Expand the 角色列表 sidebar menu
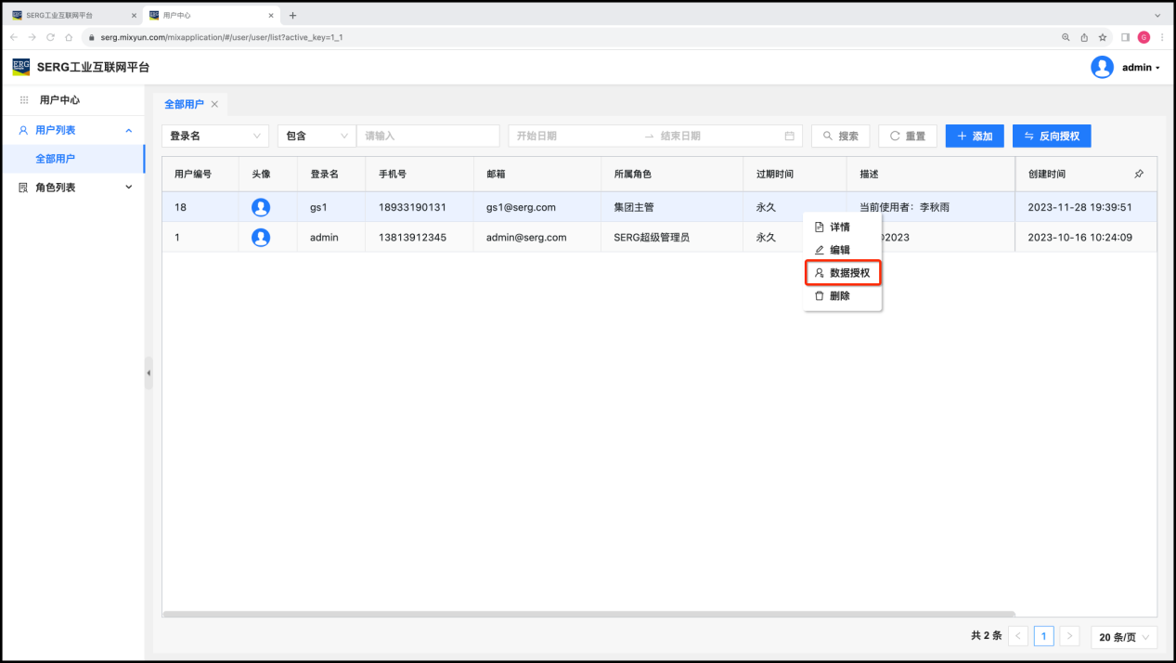Viewport: 1176px width, 663px height. click(74, 188)
